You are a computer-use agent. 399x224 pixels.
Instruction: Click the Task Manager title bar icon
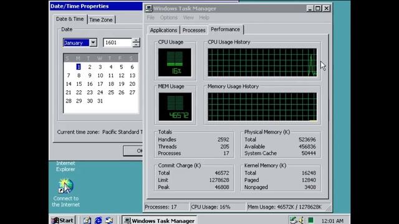[149, 8]
